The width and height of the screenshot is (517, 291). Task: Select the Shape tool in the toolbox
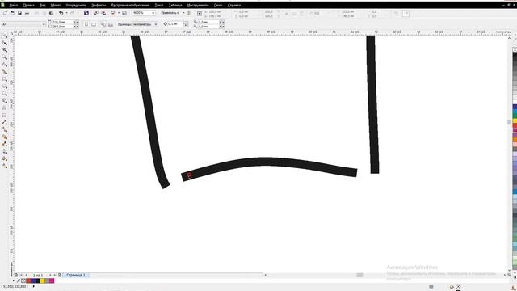(x=5, y=43)
